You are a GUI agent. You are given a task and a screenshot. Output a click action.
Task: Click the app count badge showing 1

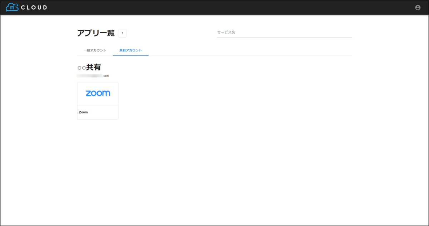(122, 33)
